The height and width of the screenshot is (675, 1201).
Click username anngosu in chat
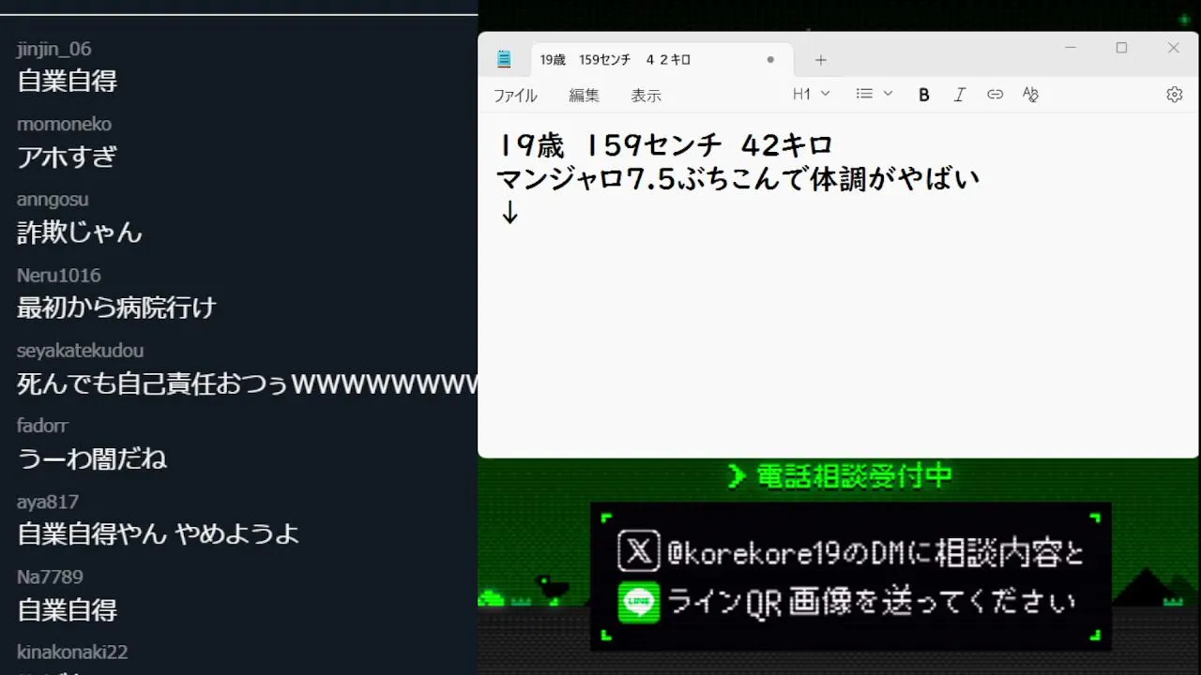[53, 200]
